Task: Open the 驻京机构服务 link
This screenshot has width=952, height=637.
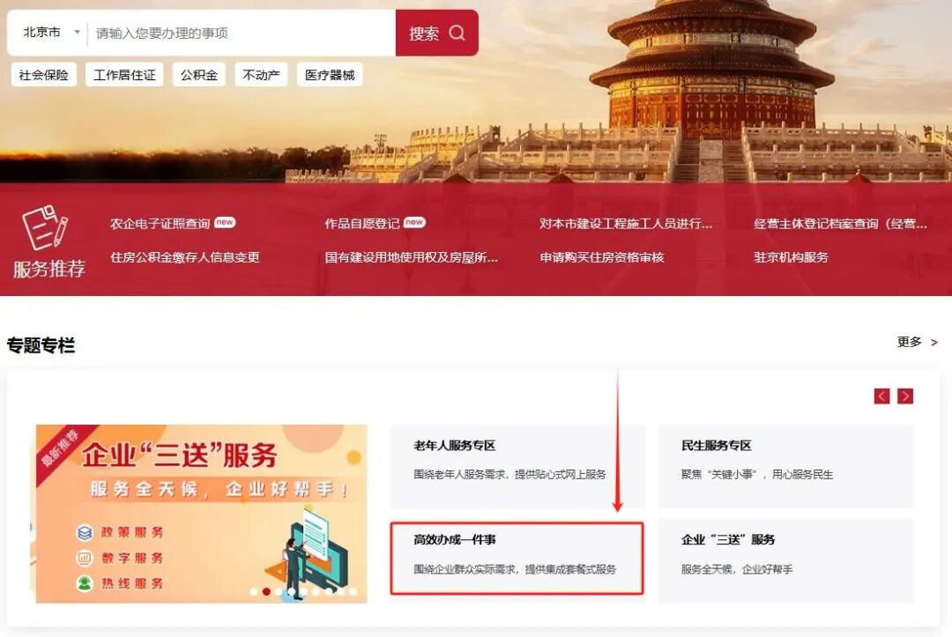Action: point(791,257)
